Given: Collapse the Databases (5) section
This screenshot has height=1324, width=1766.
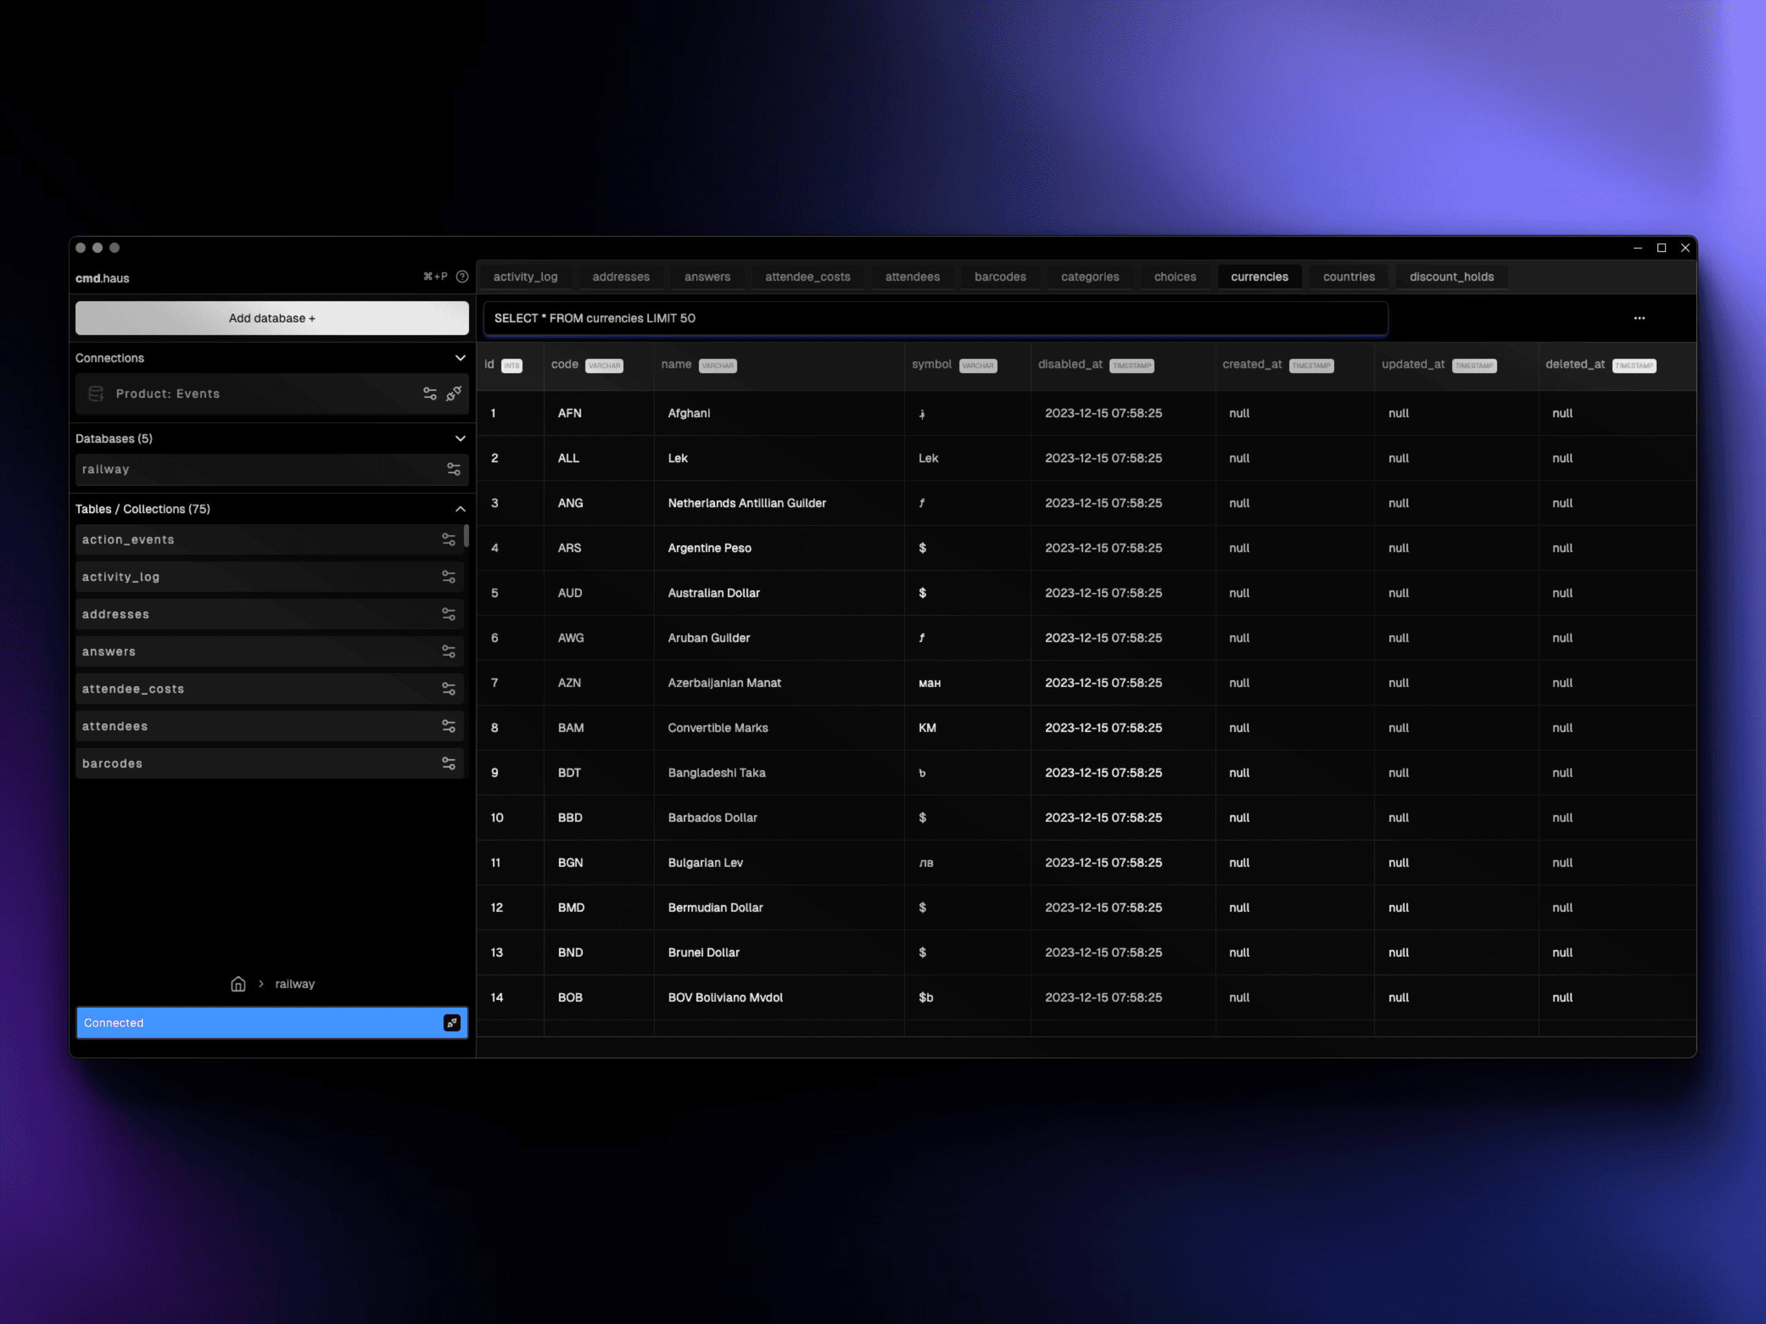Looking at the screenshot, I should pyautogui.click(x=461, y=438).
